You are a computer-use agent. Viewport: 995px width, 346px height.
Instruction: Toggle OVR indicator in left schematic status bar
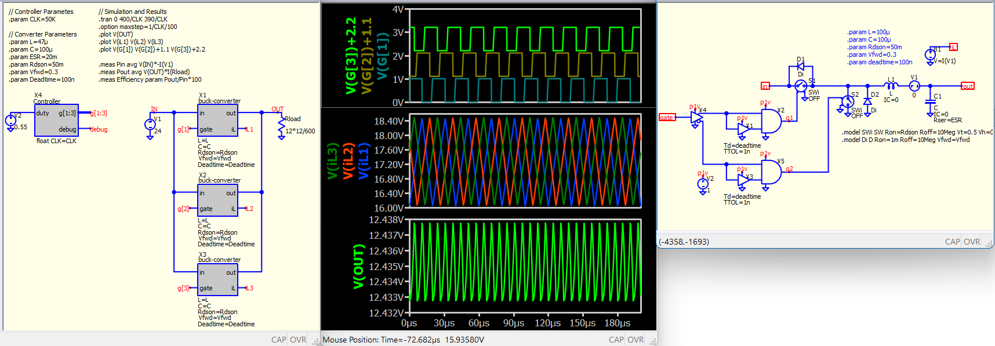point(298,340)
